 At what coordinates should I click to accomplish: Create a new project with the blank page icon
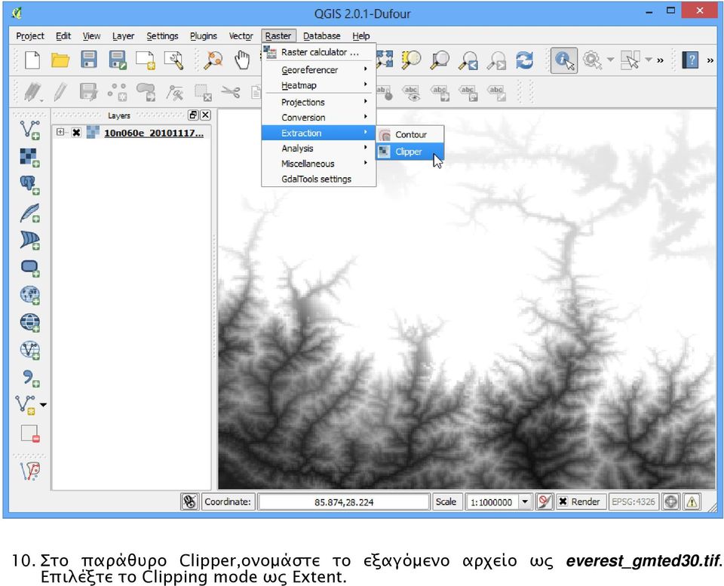click(32, 60)
